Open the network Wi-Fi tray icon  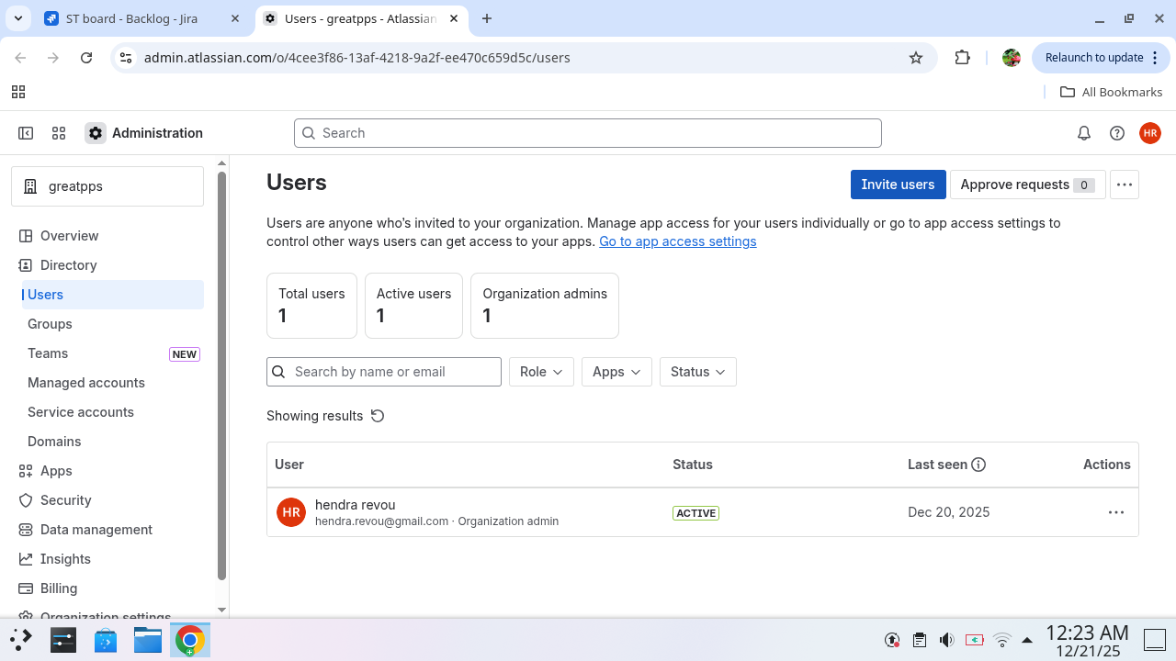coord(1002,640)
